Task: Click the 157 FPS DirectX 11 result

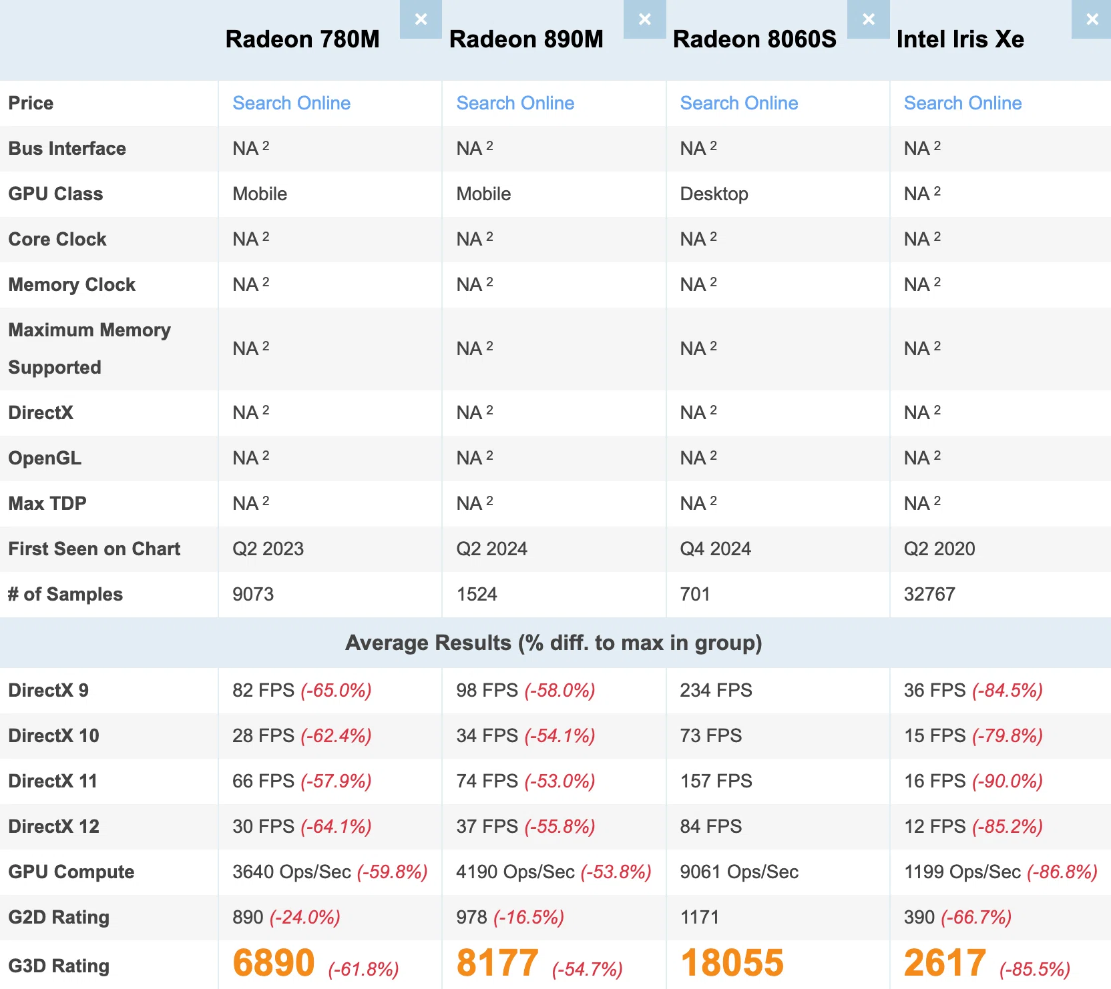Action: (x=716, y=781)
